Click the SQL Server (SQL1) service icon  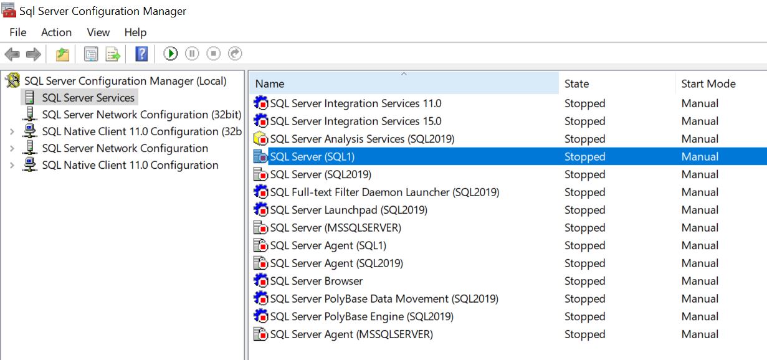click(260, 157)
